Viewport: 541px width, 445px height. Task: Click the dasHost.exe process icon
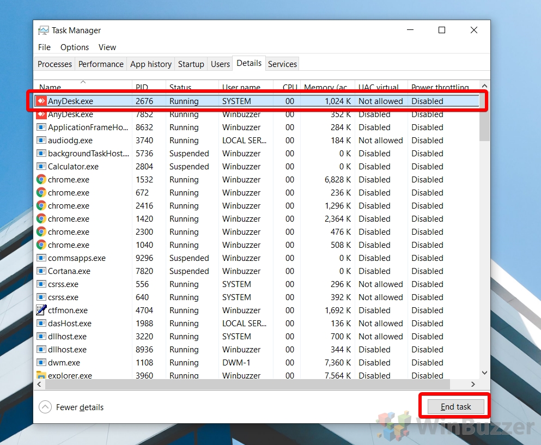click(x=41, y=324)
